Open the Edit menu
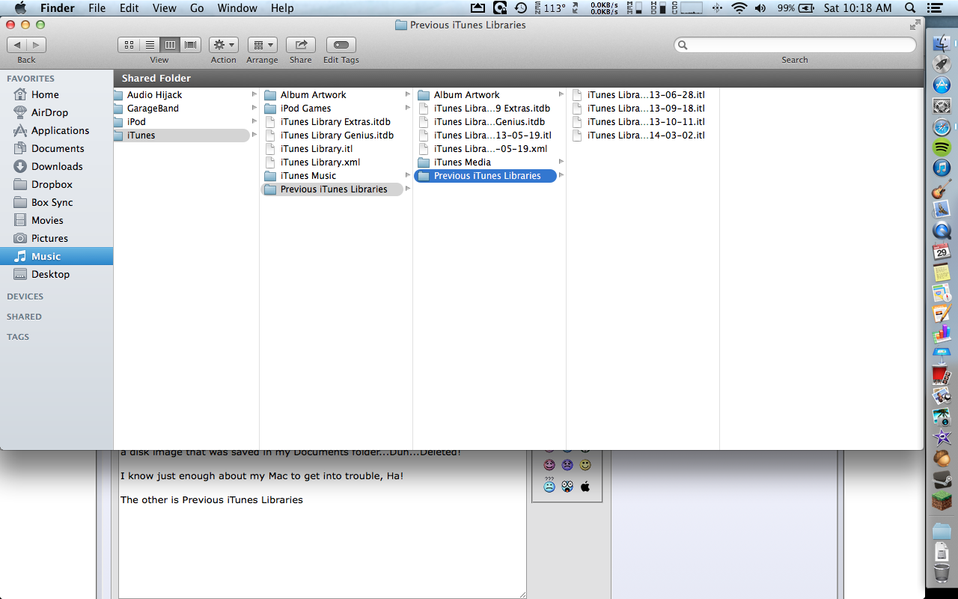The width and height of the screenshot is (958, 599). pos(129,8)
